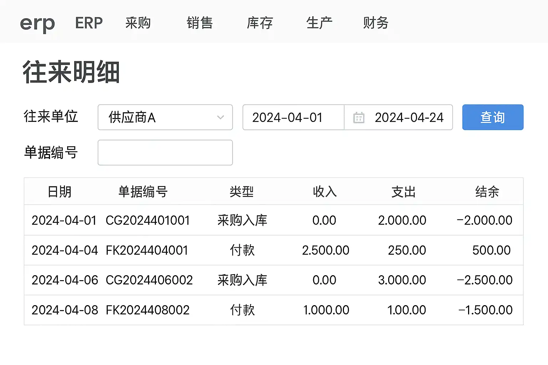The image size is (548, 365).
Task: Open the 财务 menu
Action: 376,23
